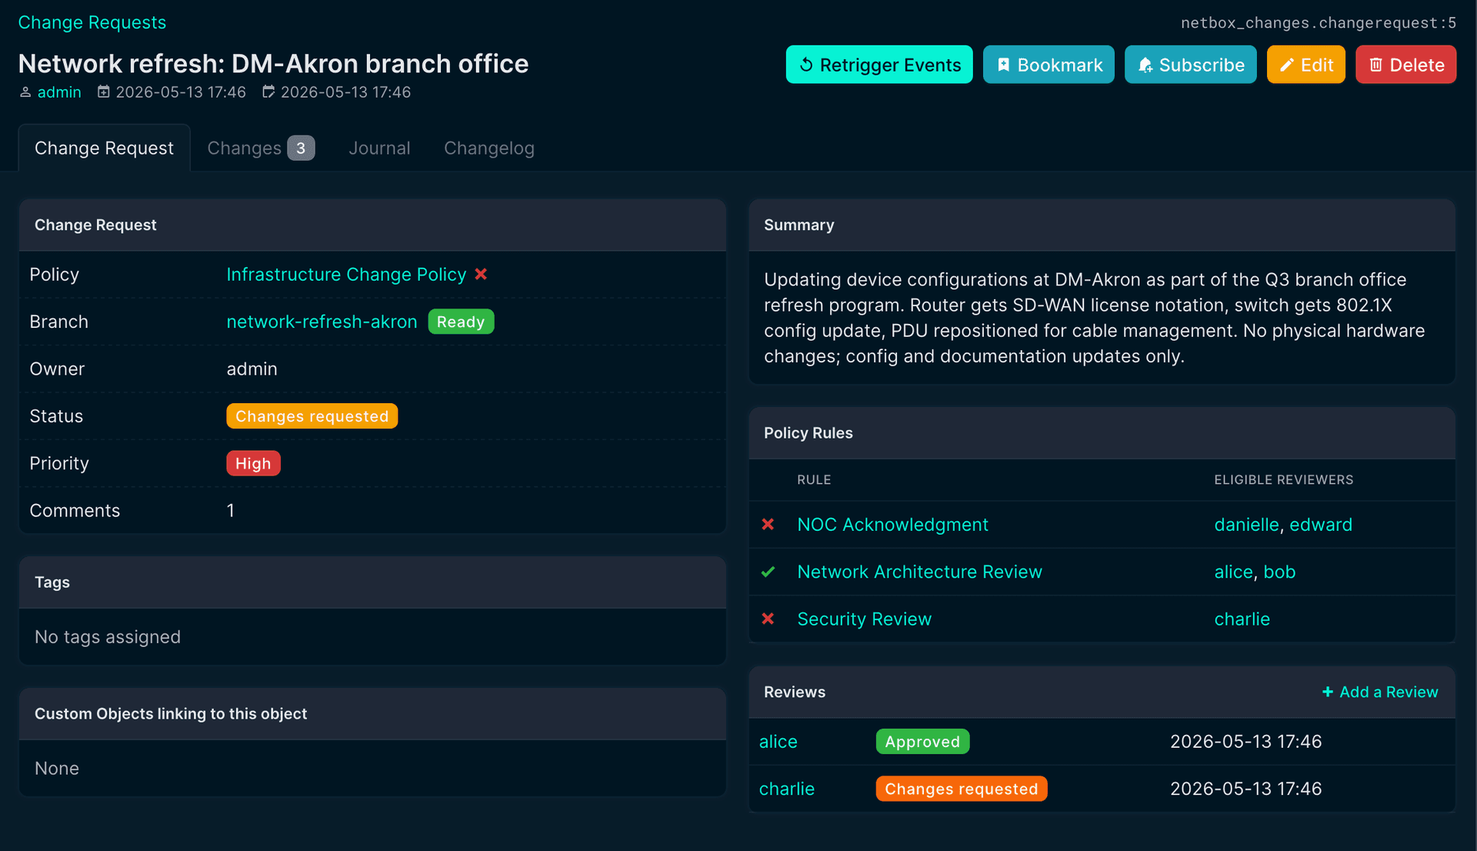1477x851 pixels.
Task: Open reviewer danielle's profile
Action: coord(1246,525)
